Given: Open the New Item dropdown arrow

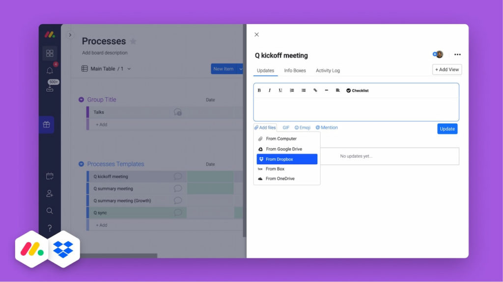Looking at the screenshot, I should [240, 69].
